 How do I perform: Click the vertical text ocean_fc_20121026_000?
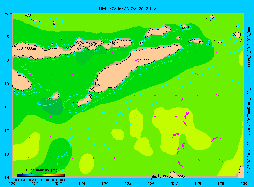[249, 48]
